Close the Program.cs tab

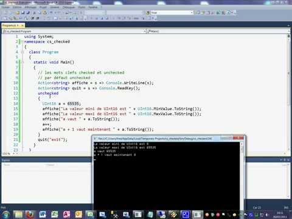(23, 26)
